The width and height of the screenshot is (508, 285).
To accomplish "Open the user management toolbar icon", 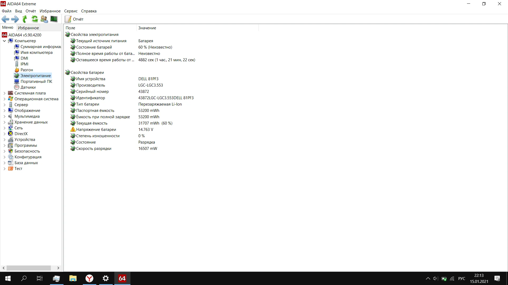I will click(x=44, y=19).
